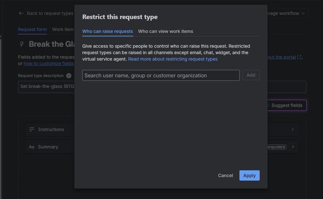Viewport: 323px width, 199px height.
Task: Select the Who can raise requests tab
Action: [x=107, y=31]
